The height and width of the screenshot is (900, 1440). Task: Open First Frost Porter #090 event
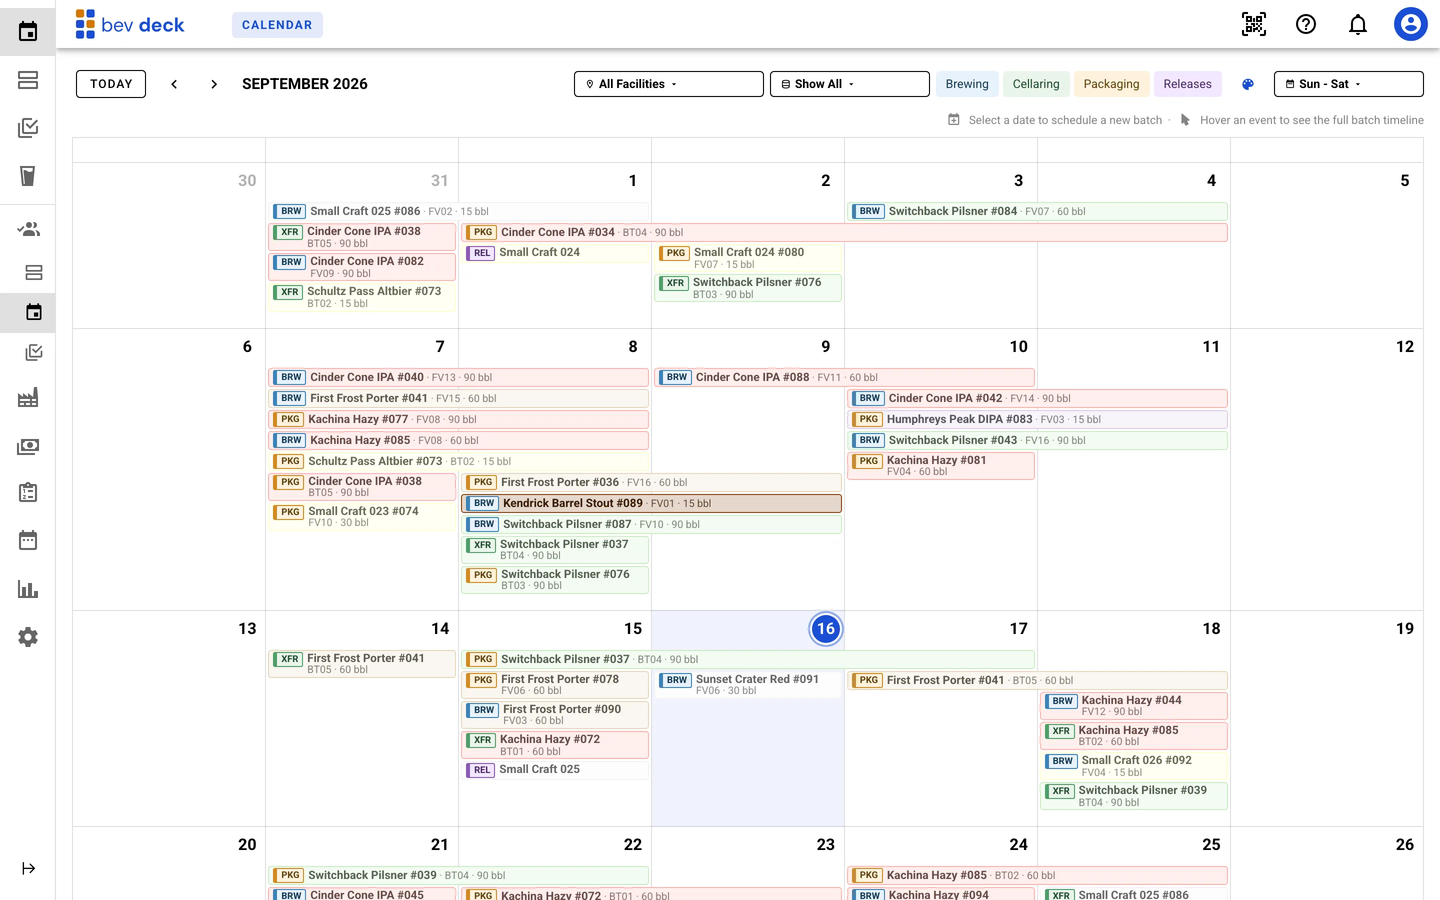click(x=555, y=715)
